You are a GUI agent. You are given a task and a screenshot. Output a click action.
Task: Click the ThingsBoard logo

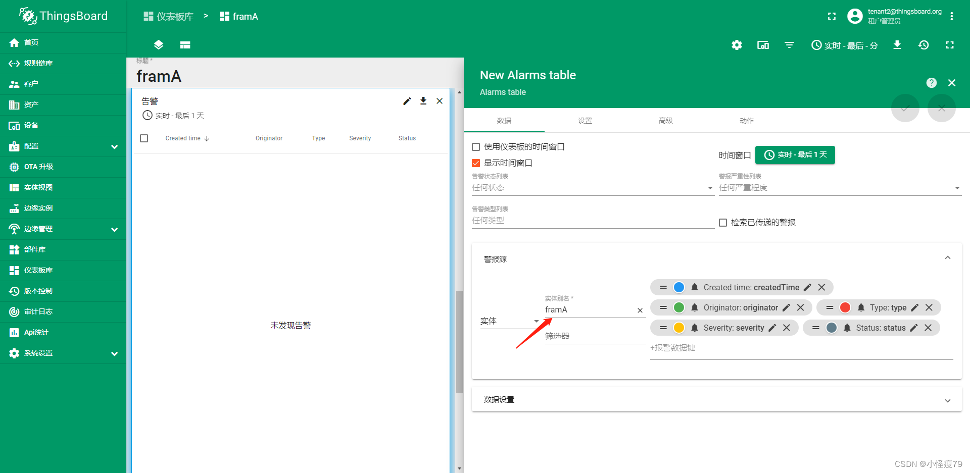tap(64, 16)
